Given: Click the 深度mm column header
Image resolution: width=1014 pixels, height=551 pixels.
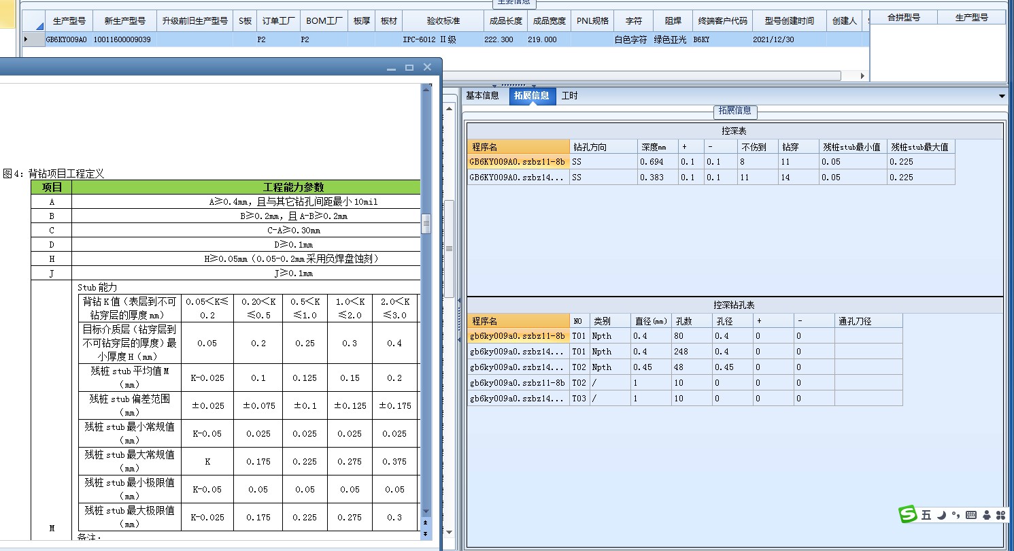Looking at the screenshot, I should [x=658, y=146].
